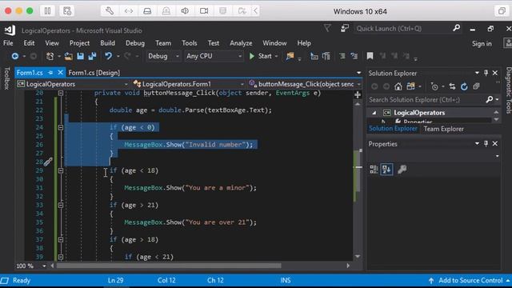
Task: Take a VM snapshot
Action: 67,11
